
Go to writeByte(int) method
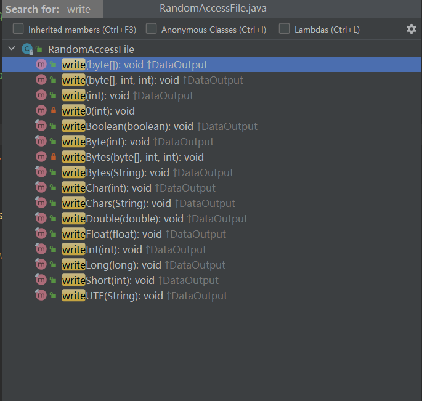point(211,142)
